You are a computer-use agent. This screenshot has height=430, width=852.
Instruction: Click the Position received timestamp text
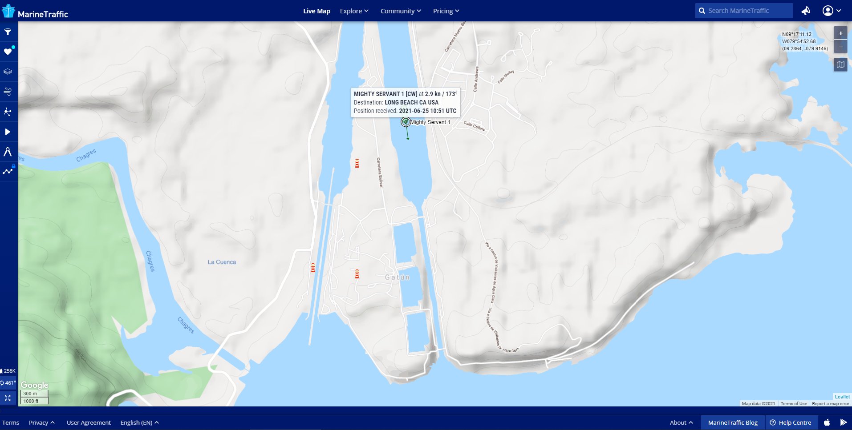405,111
